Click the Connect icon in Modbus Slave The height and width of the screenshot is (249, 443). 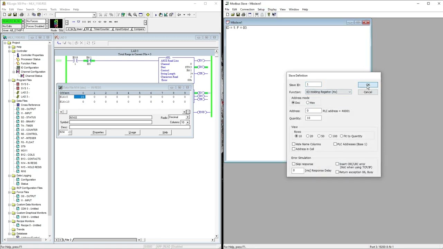click(x=256, y=15)
